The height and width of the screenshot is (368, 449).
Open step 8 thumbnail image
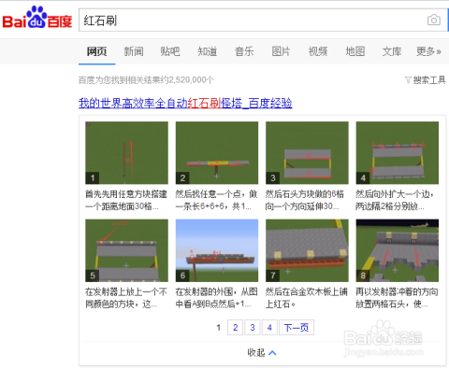point(398,250)
